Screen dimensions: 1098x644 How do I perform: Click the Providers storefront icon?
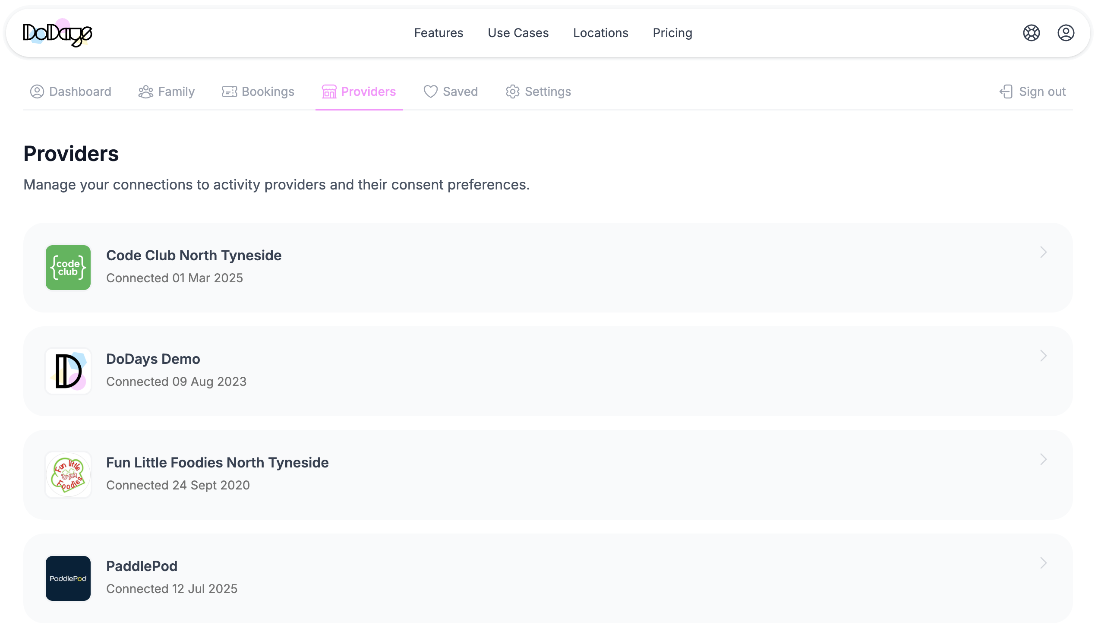point(329,92)
